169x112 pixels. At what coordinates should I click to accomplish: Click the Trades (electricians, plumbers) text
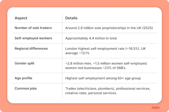pos(90,89)
